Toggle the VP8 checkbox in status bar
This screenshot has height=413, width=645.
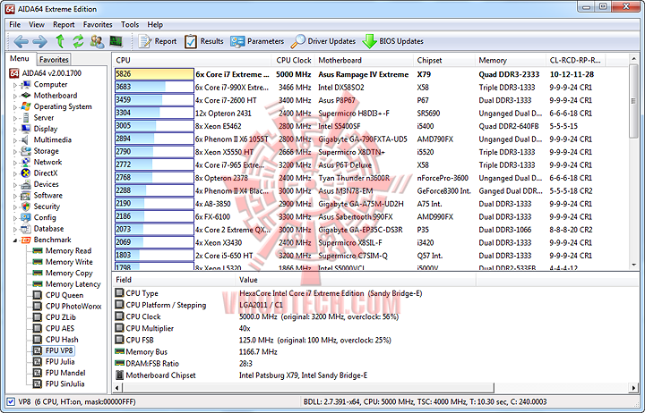[11, 401]
